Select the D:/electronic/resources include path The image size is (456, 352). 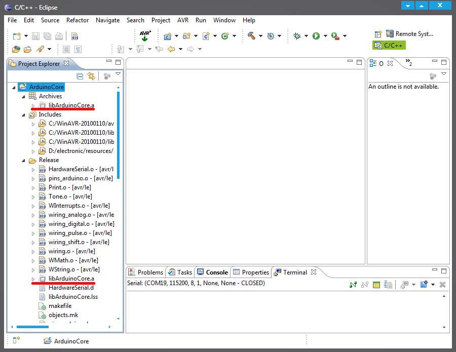[x=81, y=151]
